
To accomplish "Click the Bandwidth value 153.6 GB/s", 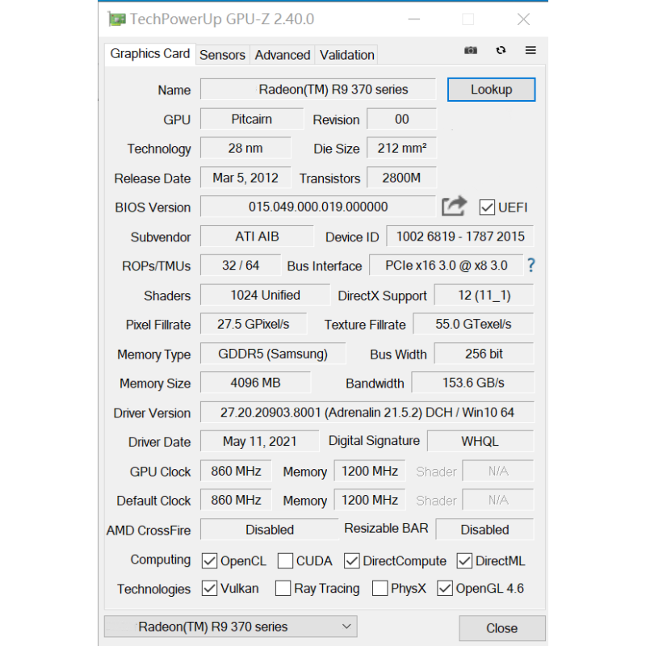I will [473, 382].
